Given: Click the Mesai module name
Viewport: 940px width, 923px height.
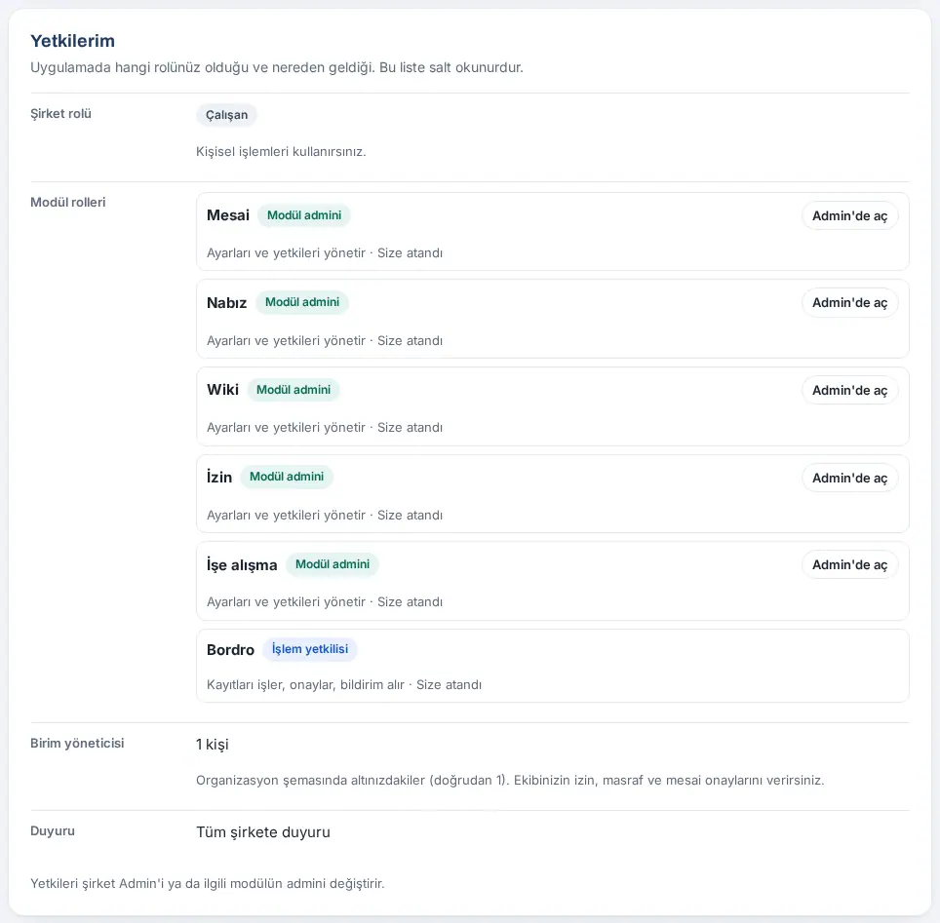Looking at the screenshot, I should (x=228, y=215).
